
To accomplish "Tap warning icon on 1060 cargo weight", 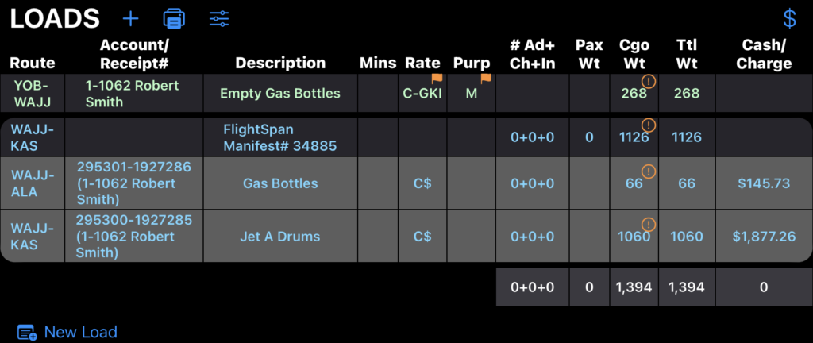I will [649, 224].
